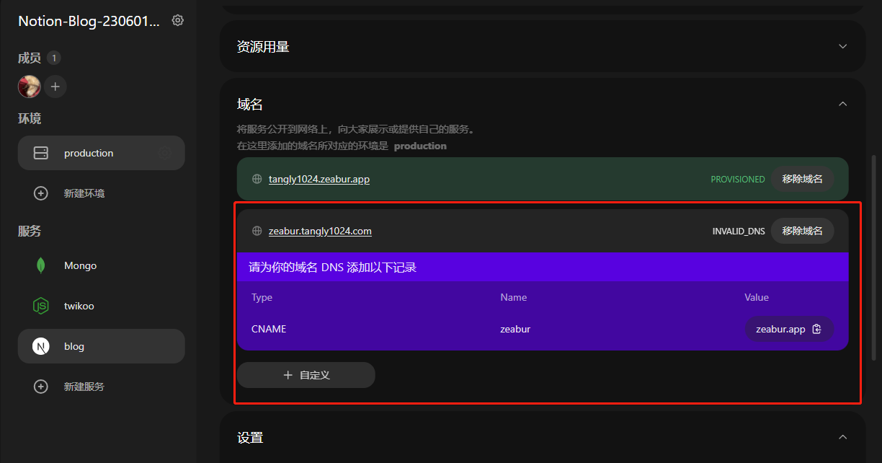Screen dimensions: 882x463
Task: Click the member avatar picture
Action: click(30, 87)
